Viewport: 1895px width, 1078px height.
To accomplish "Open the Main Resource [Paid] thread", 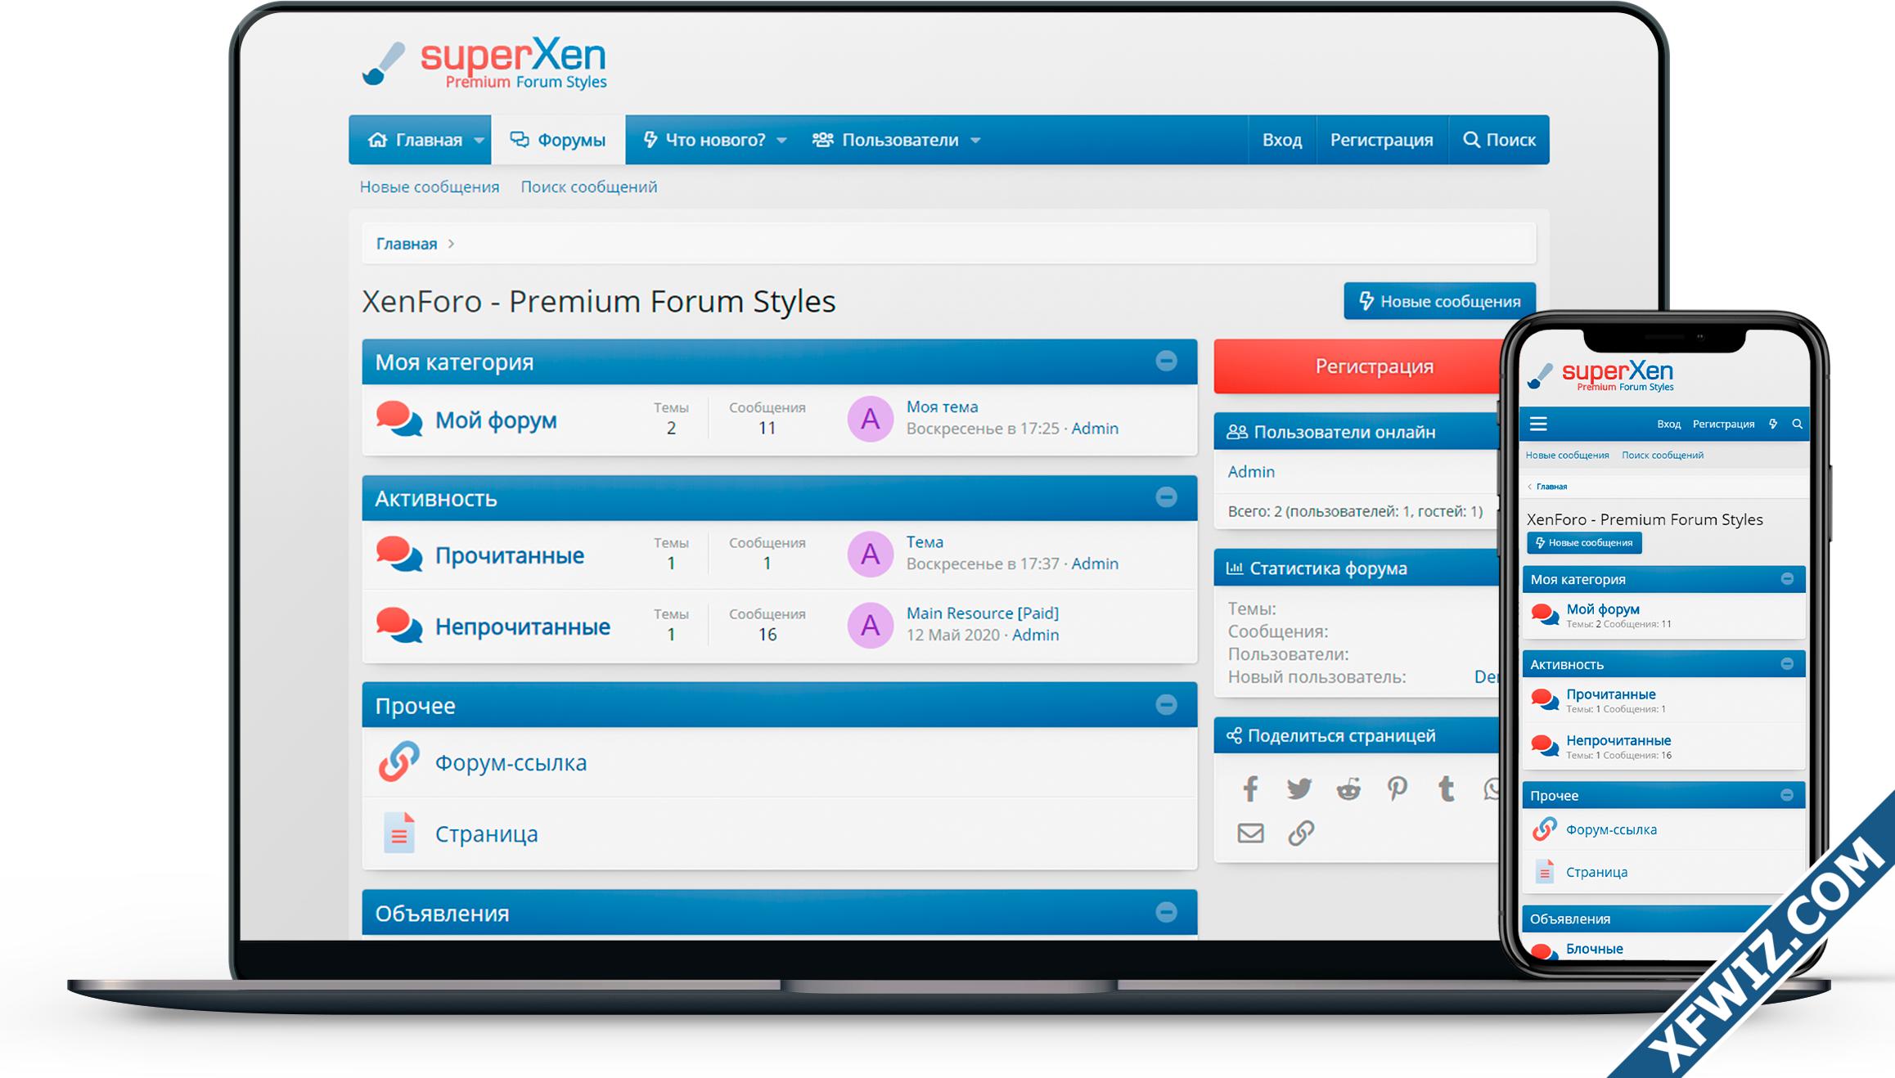I will (982, 613).
